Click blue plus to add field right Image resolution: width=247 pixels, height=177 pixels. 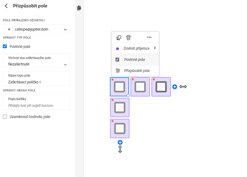click(x=175, y=87)
